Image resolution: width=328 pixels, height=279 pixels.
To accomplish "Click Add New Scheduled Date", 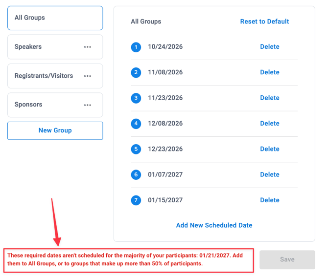I will (x=214, y=225).
